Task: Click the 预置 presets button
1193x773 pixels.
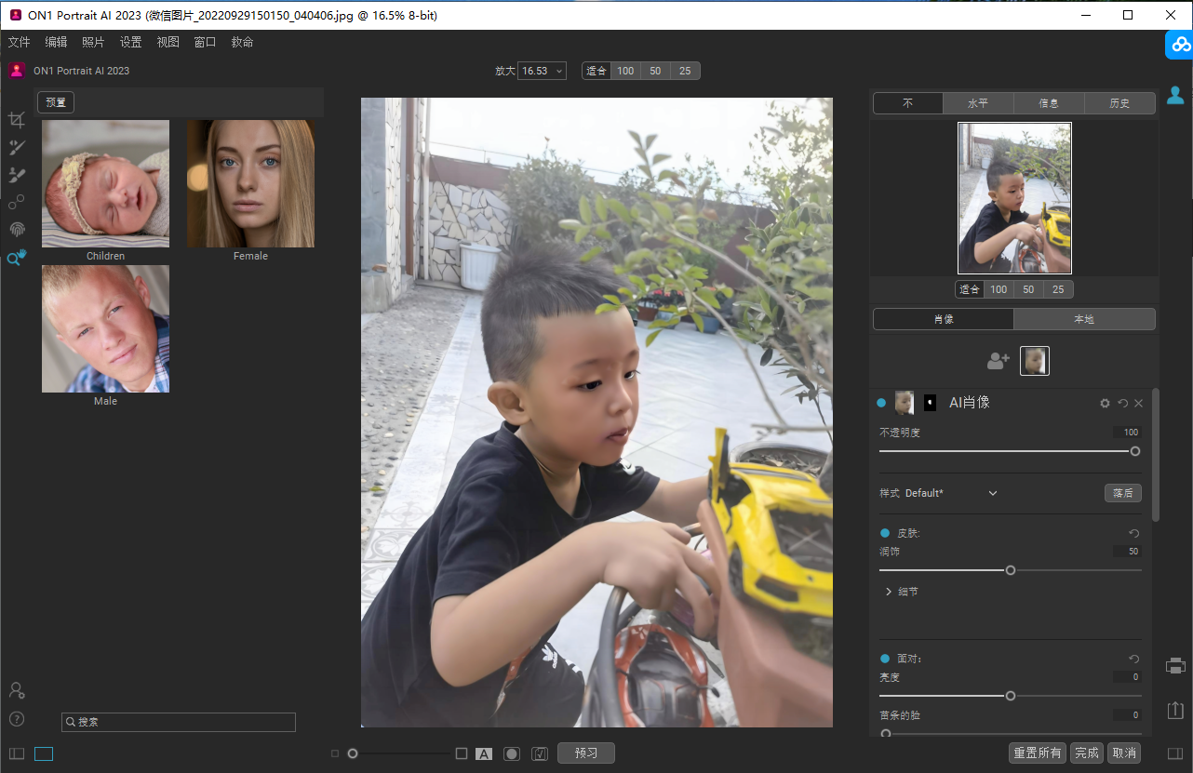Action: [56, 102]
